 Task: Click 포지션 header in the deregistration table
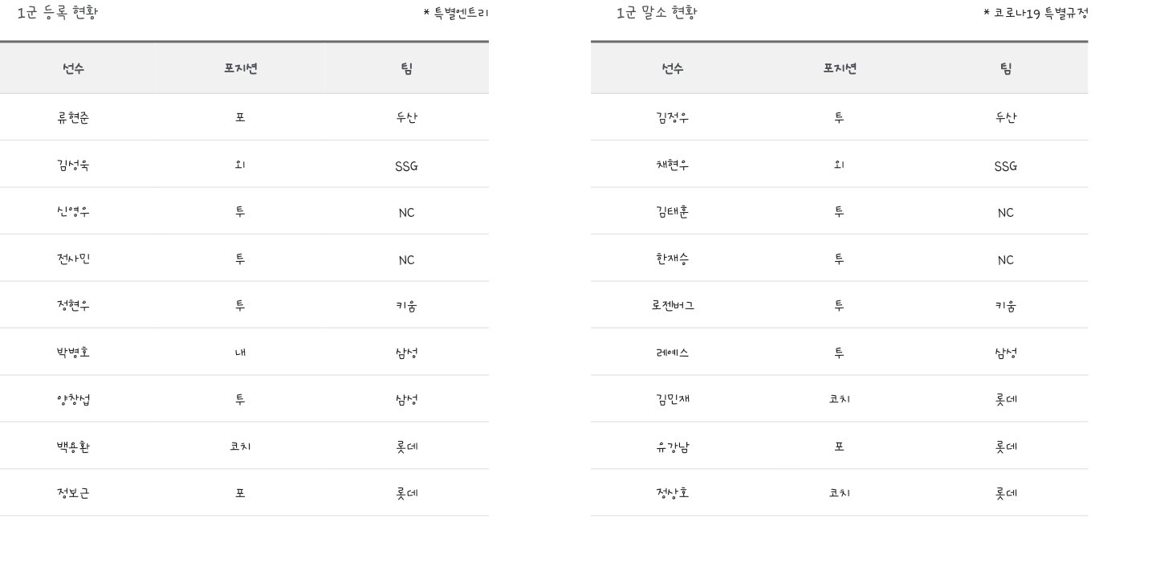click(x=840, y=68)
